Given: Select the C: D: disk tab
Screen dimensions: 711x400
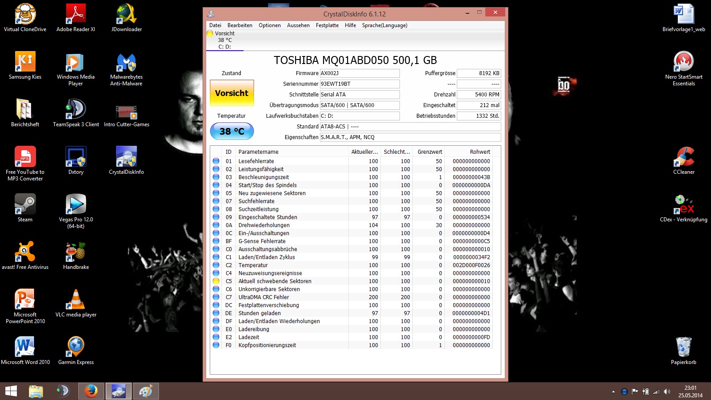Looking at the screenshot, I should (x=225, y=40).
